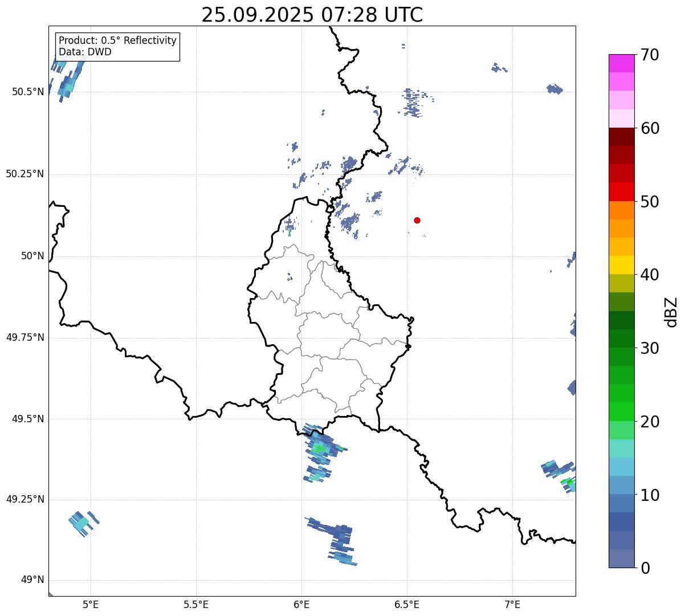Click the slate blue swatch at the colorbar bottom
The width and height of the screenshot is (685, 616).
click(x=621, y=558)
